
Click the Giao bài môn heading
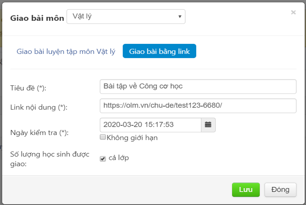pyautogui.click(x=37, y=18)
